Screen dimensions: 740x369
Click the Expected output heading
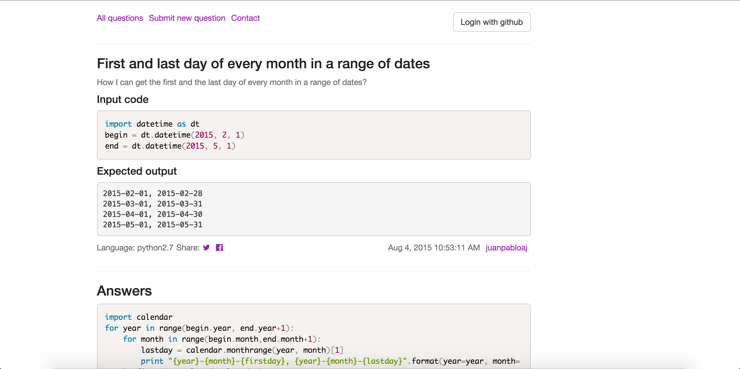137,171
